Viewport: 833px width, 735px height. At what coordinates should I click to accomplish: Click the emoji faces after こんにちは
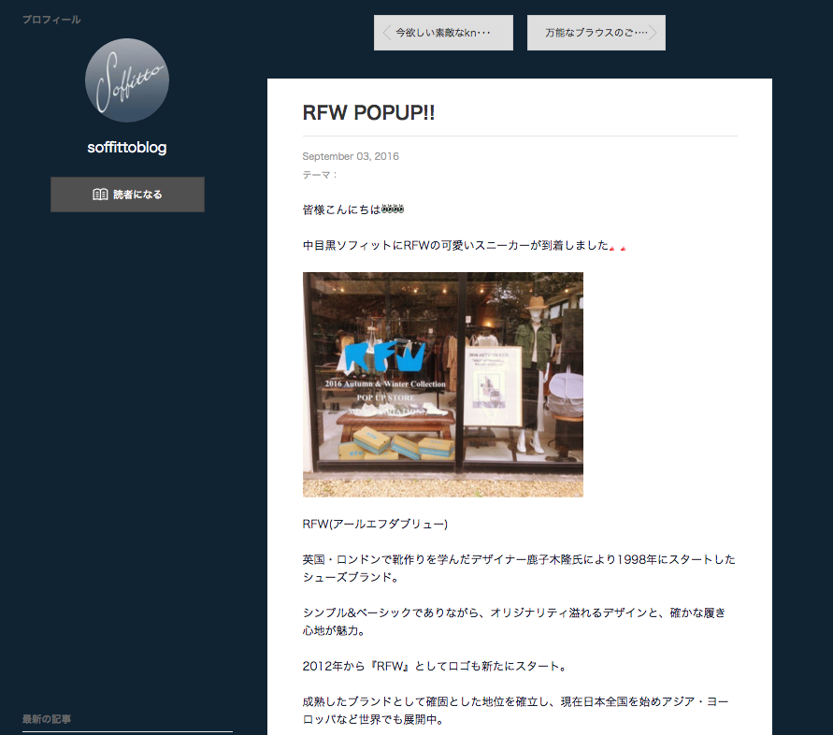[x=393, y=209]
